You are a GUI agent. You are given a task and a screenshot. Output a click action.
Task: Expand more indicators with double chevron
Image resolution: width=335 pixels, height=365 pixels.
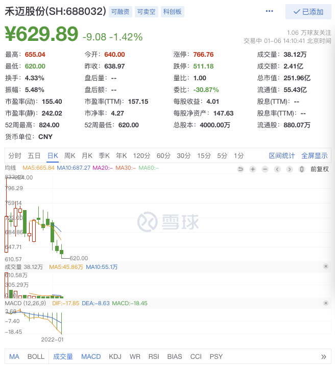pos(324,357)
